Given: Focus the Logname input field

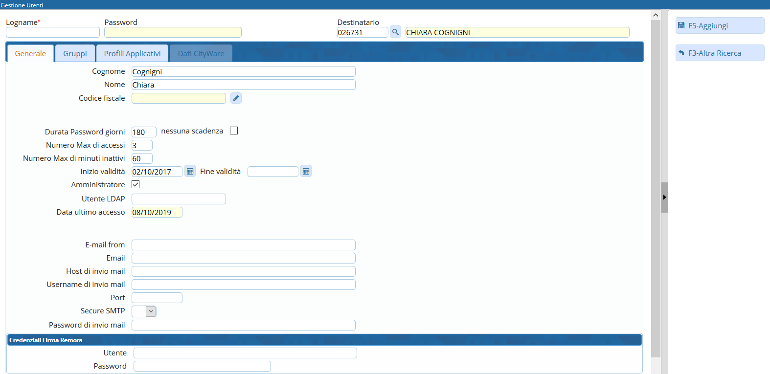Looking at the screenshot, I should (53, 33).
